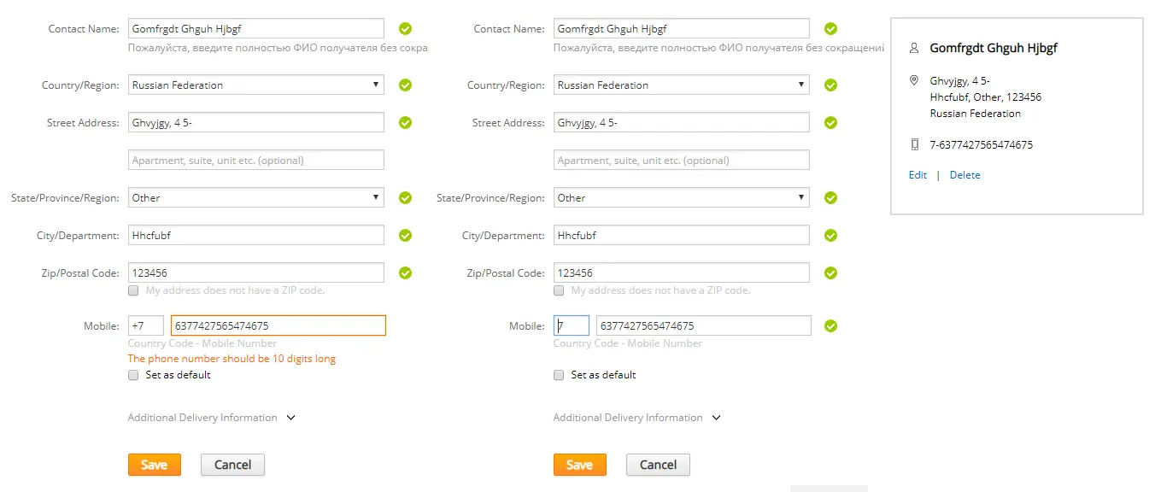Click green checkmark beside right City/Department field

click(831, 235)
